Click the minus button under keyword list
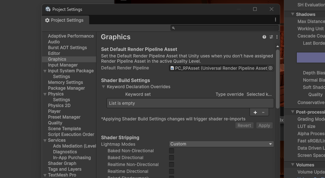The image size is (325, 178). pyautogui.click(x=263, y=113)
